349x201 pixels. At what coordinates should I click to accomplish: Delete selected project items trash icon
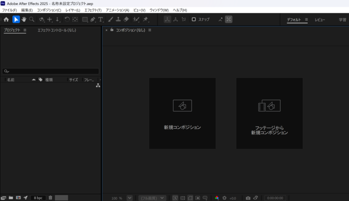(x=50, y=197)
